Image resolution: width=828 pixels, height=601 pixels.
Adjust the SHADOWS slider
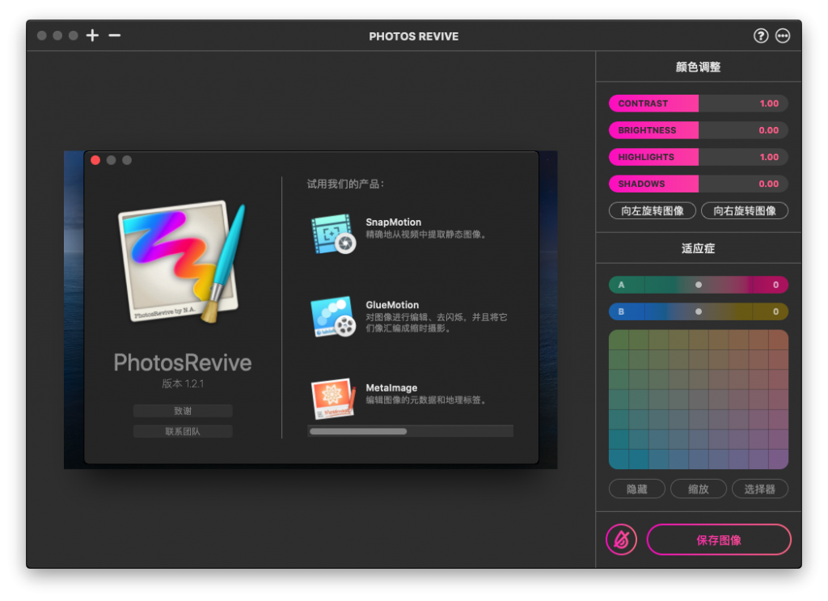click(698, 184)
